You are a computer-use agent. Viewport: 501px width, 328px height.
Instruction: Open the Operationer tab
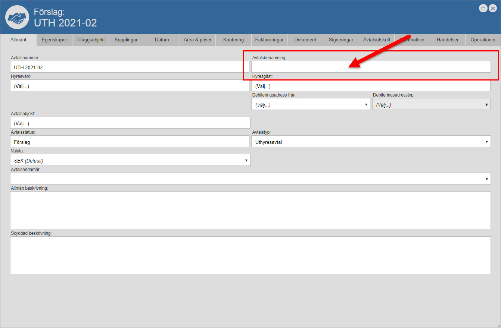click(483, 40)
